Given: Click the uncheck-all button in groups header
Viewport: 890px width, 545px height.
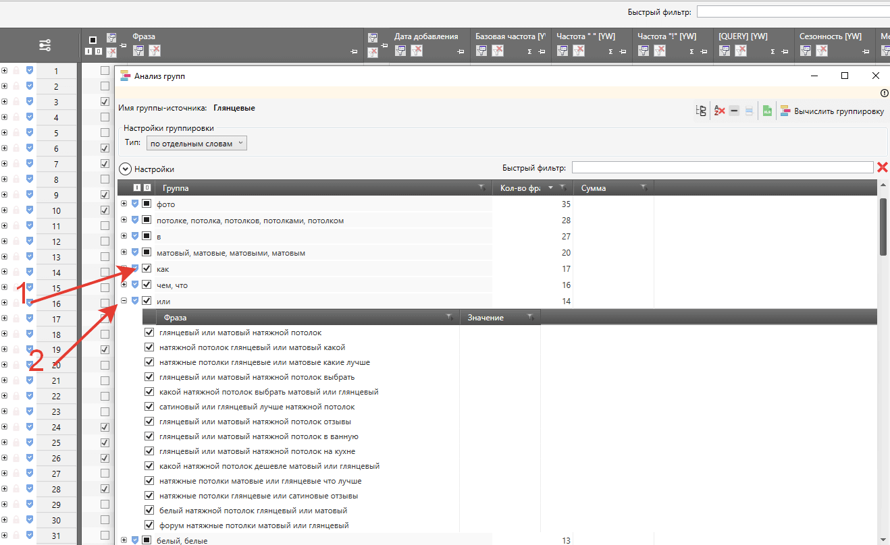Looking at the screenshot, I should [x=147, y=188].
